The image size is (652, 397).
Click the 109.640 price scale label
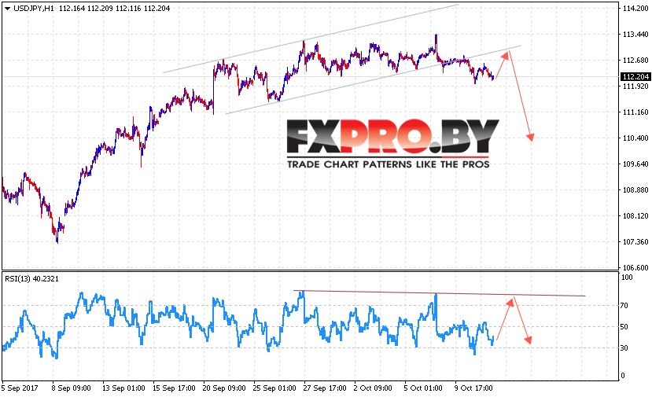pyautogui.click(x=635, y=164)
